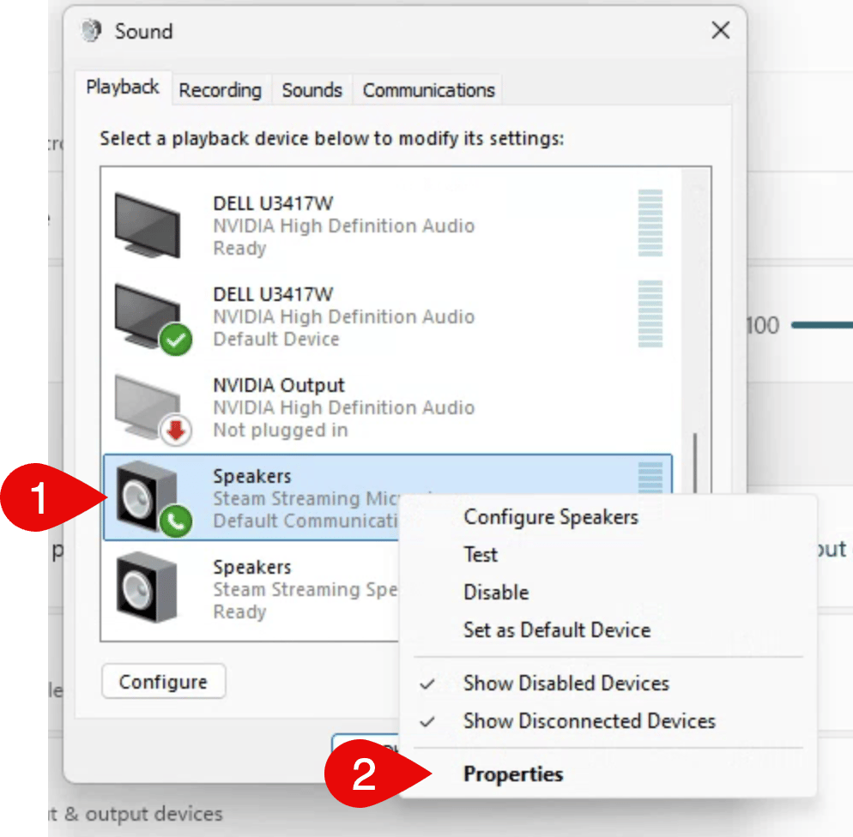Select the Speakers entry marked Ready

pos(252,589)
